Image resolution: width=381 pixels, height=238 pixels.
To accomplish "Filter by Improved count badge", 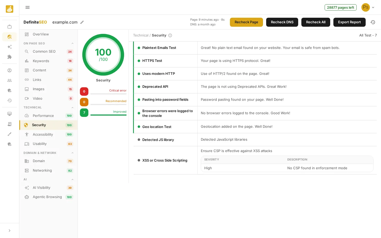I will [x=84, y=113].
